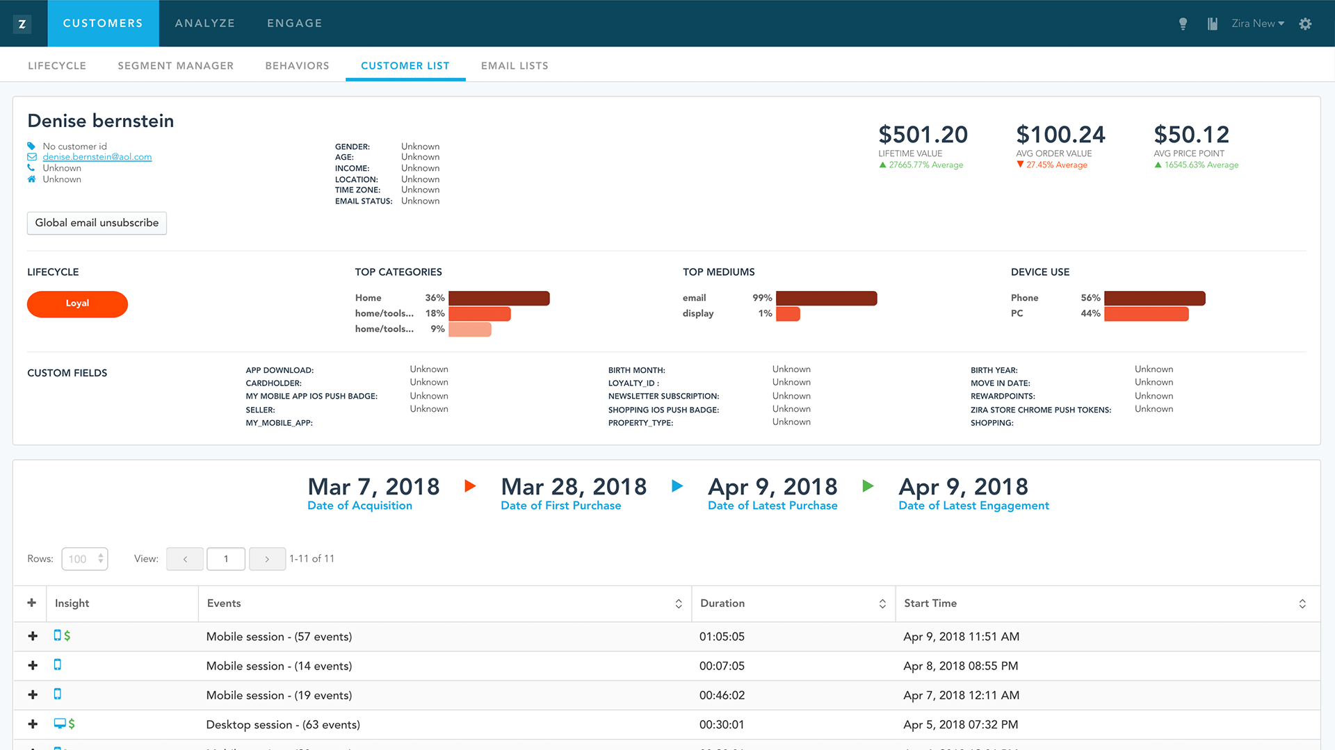This screenshot has height=750, width=1335.
Task: Click the notification bell icon in toolbar
Action: pos(1185,23)
